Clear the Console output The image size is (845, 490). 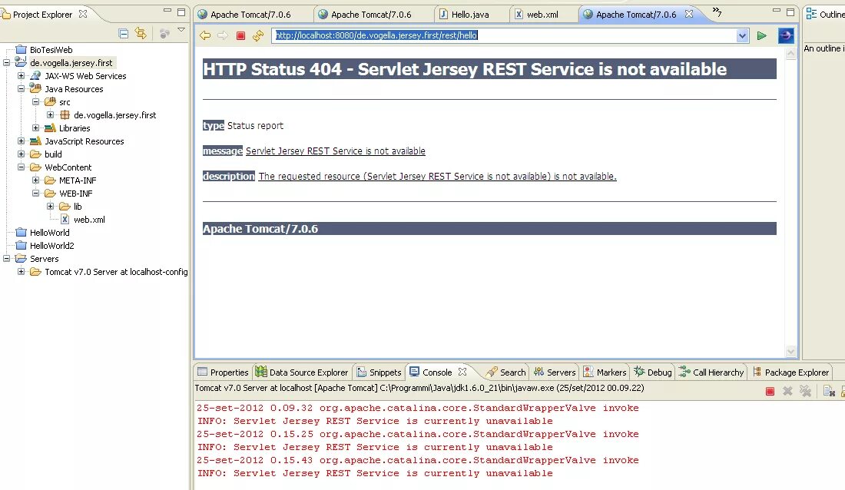(830, 392)
